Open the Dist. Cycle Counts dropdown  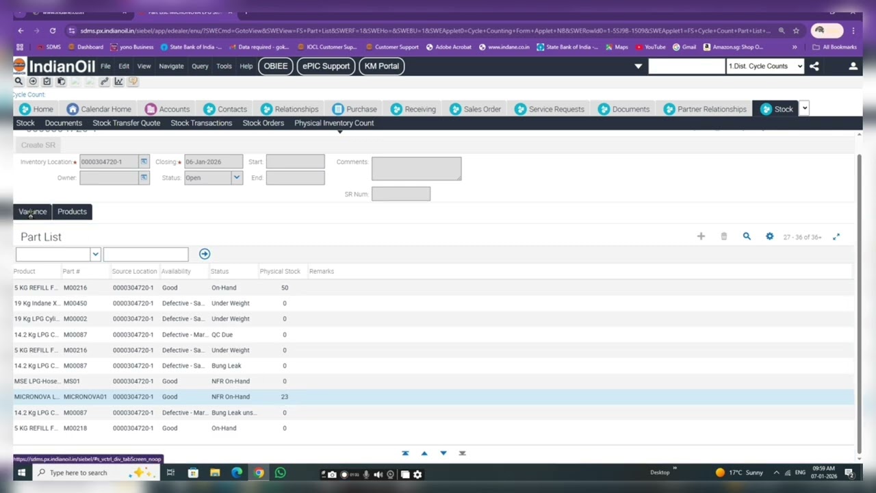[765, 66]
